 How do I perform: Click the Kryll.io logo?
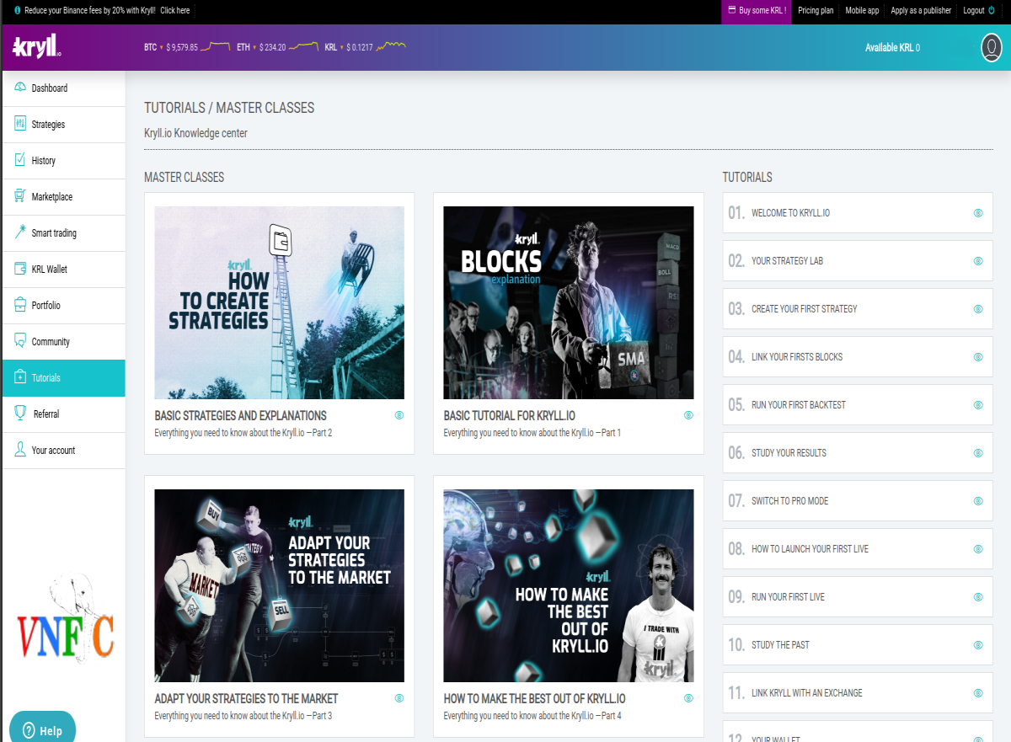(x=37, y=47)
